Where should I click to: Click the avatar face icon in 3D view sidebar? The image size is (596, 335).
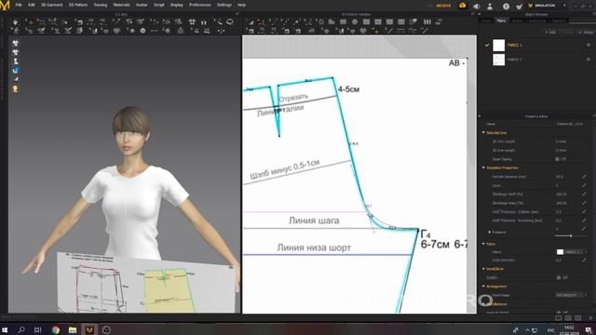pyautogui.click(x=15, y=88)
